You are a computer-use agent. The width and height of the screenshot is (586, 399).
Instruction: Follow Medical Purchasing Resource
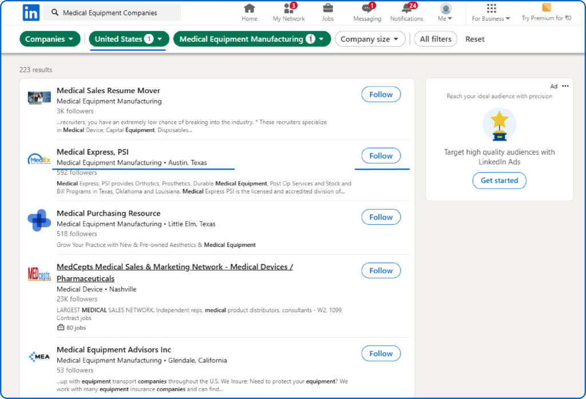pos(381,217)
